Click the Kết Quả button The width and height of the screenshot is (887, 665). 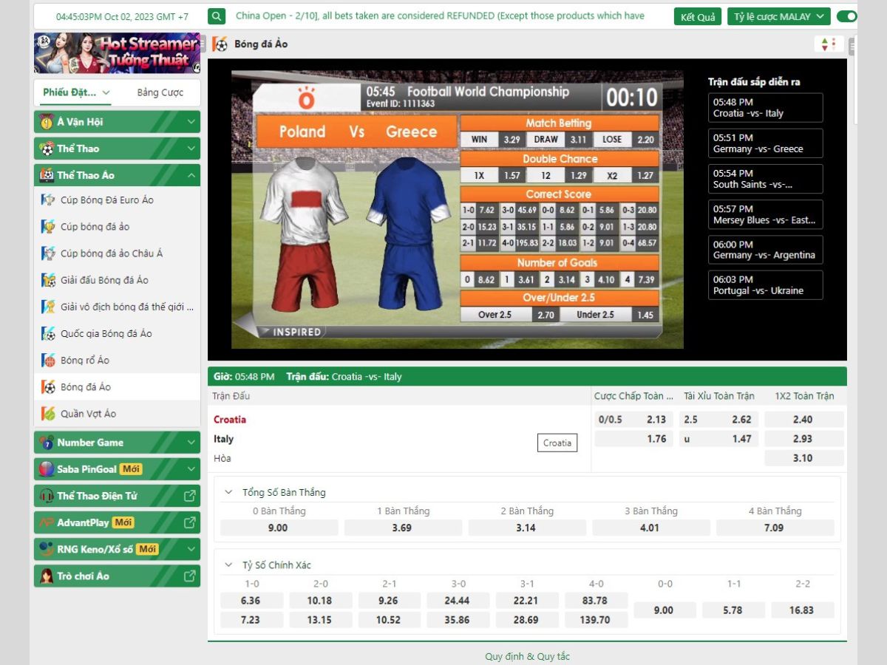(x=697, y=16)
